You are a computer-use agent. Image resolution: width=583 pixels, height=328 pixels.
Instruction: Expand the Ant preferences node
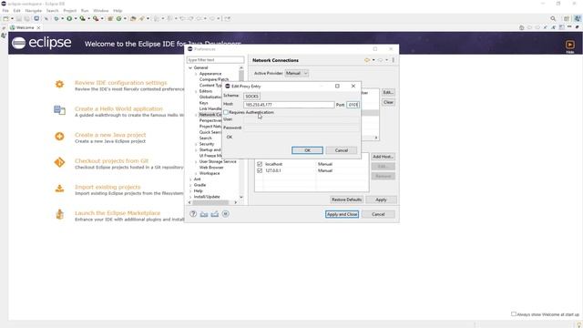[x=190, y=179]
